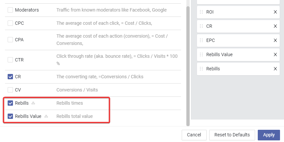Click the hierarchy icon beside Rebills

click(x=33, y=103)
